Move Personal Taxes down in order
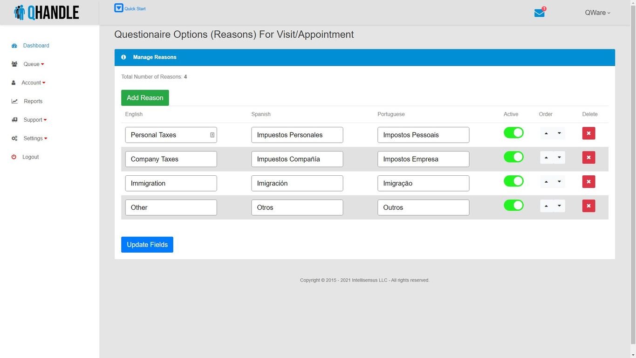Screen dimensions: 636x358 pyautogui.click(x=559, y=133)
